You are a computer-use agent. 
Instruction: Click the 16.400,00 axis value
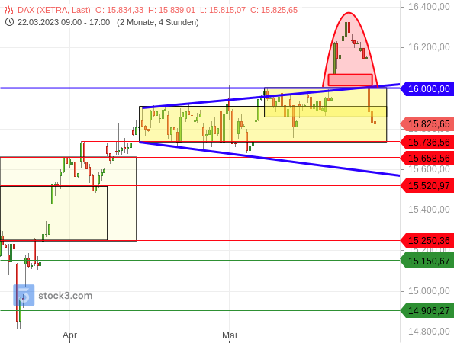coord(429,7)
